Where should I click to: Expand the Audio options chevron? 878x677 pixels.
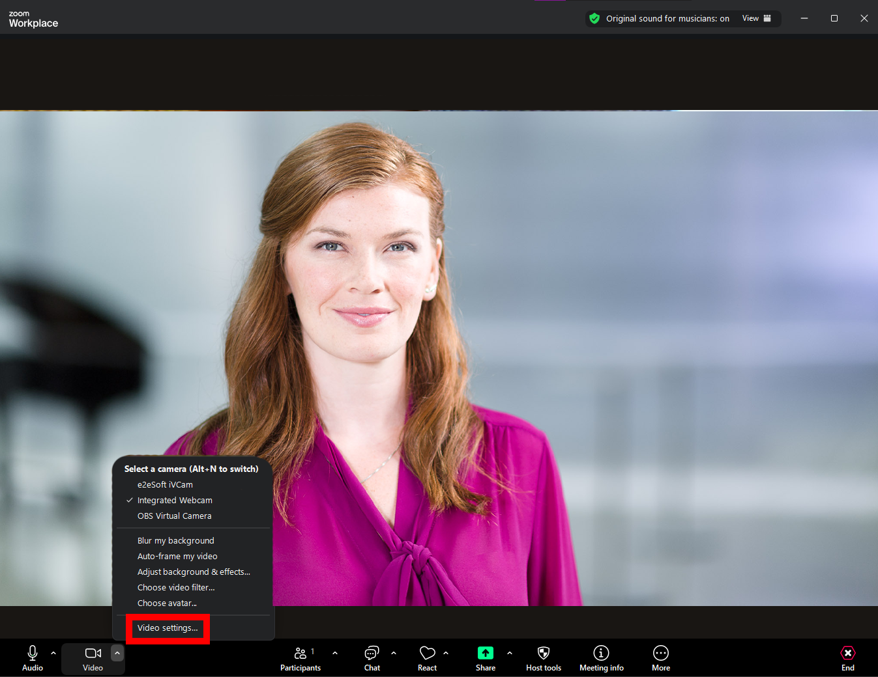click(x=53, y=653)
